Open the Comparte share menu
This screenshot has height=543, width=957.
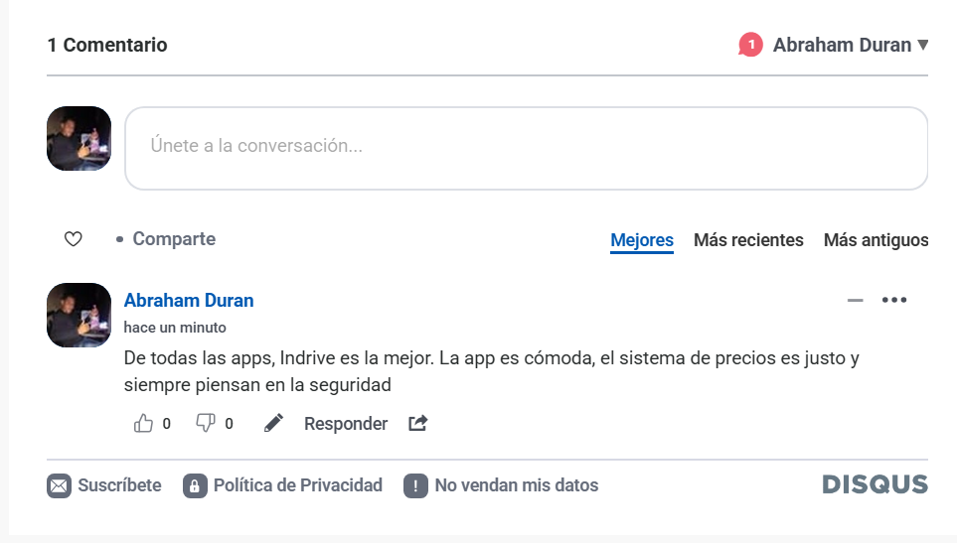pyautogui.click(x=173, y=239)
